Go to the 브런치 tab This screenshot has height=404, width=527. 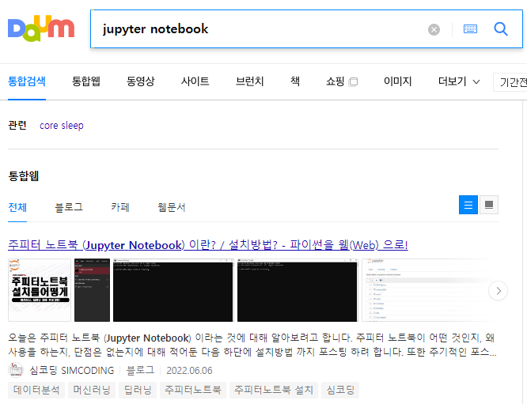(x=250, y=81)
